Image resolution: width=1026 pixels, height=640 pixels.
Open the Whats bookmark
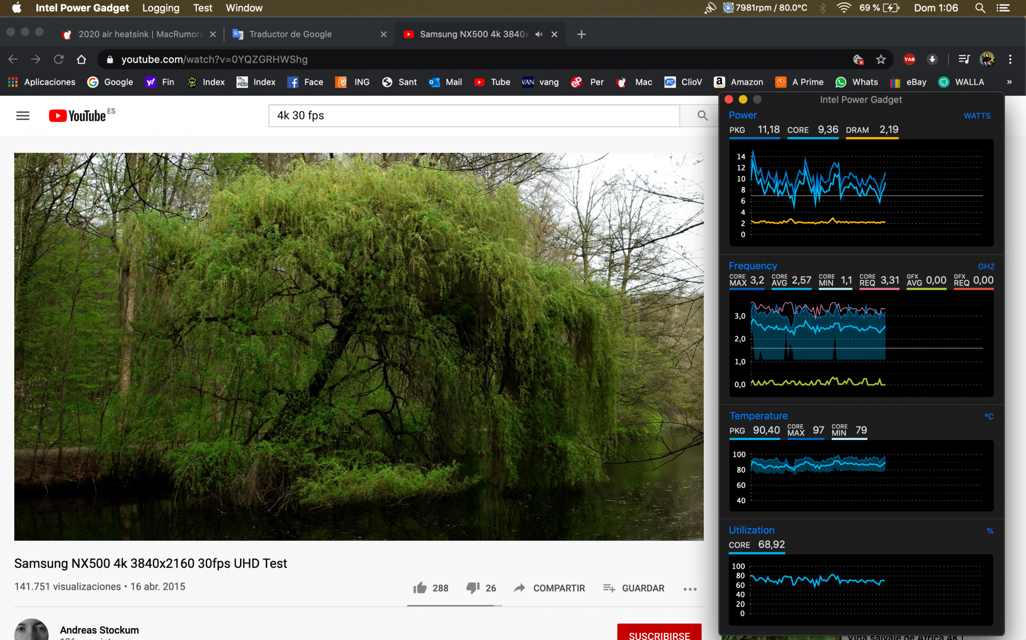pyautogui.click(x=857, y=82)
